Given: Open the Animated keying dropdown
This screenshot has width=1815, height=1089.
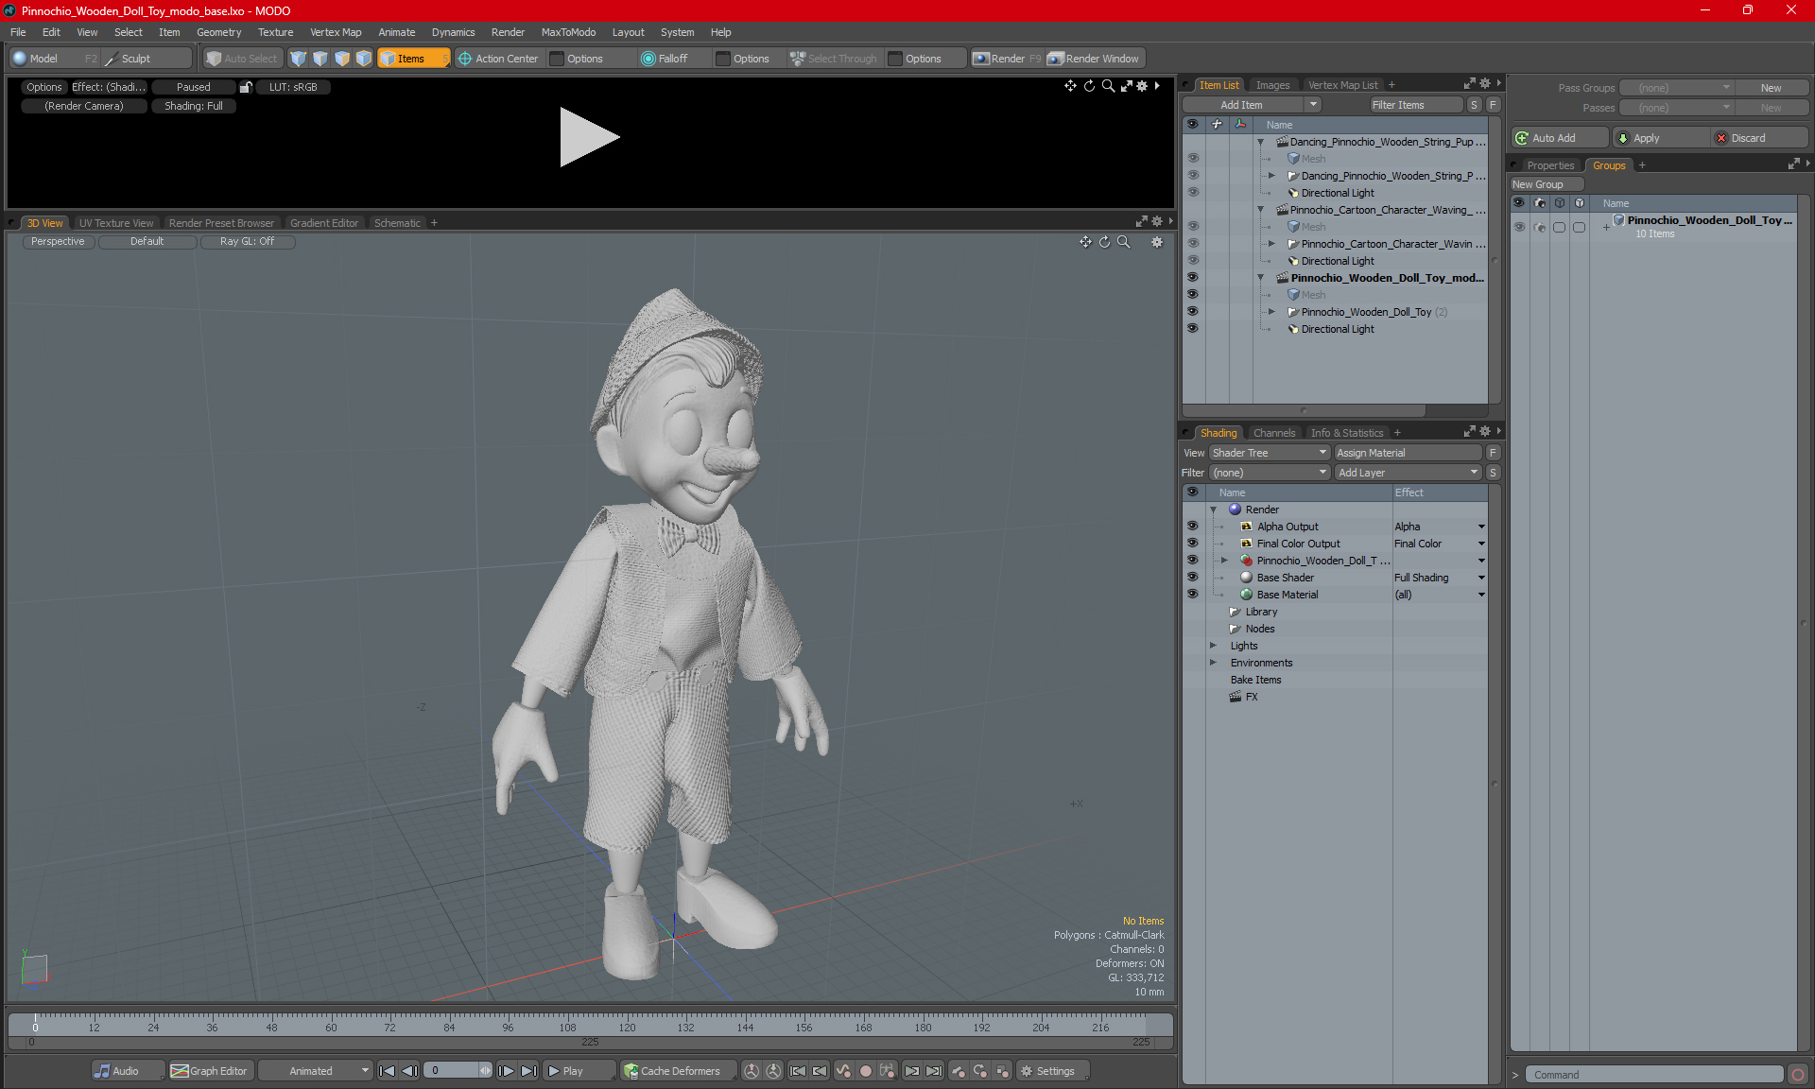Looking at the screenshot, I should [x=316, y=1071].
